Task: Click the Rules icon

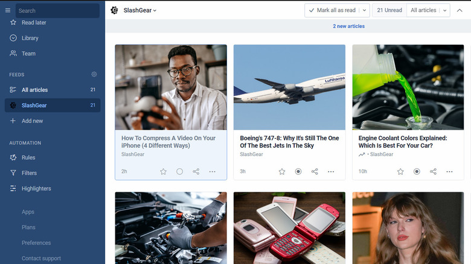Action: pos(13,157)
